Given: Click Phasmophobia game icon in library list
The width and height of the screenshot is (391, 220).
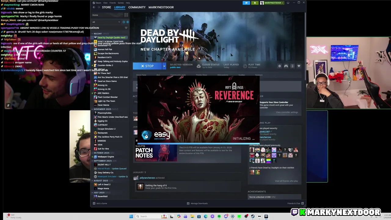Looking at the screenshot, I should (x=95, y=113).
